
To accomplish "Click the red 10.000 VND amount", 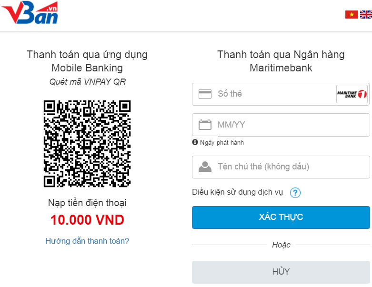I will coord(87,220).
